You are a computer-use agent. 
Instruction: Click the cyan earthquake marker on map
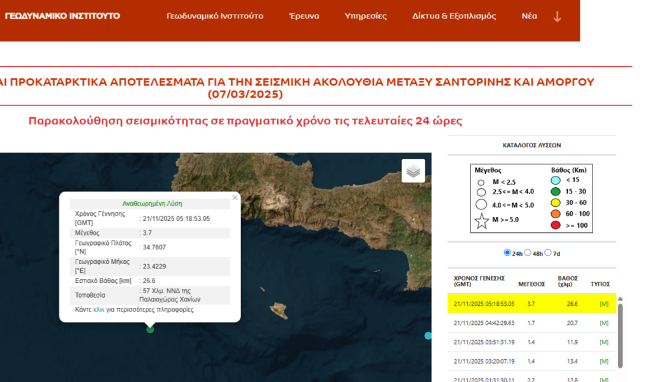coord(428,335)
